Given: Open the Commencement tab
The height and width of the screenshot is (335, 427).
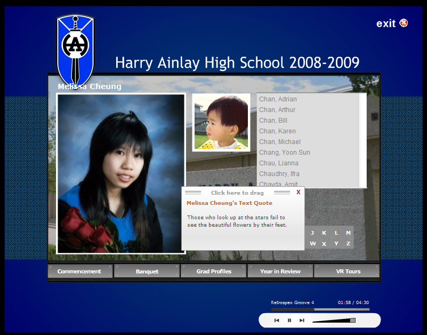Looking at the screenshot, I should coord(79,272).
